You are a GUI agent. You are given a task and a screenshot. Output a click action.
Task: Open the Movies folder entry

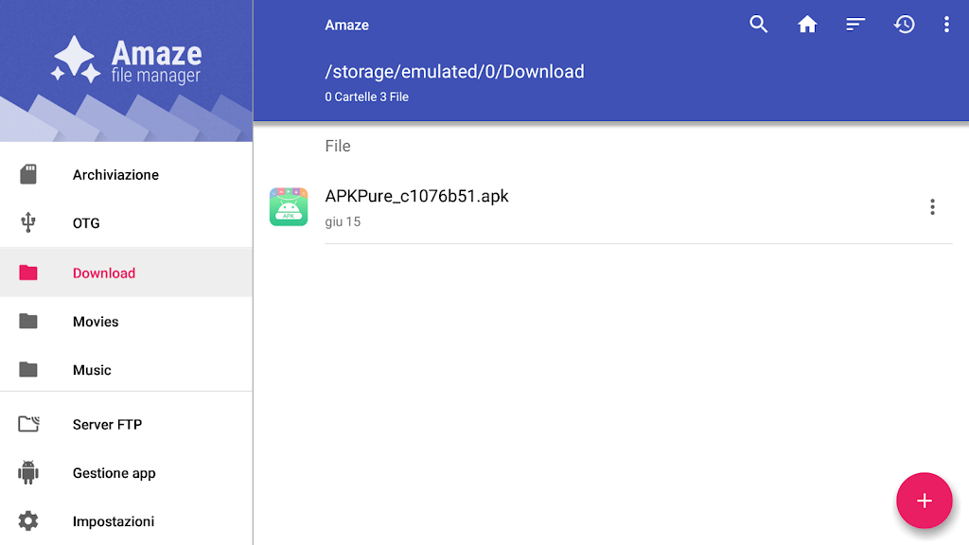click(x=96, y=322)
